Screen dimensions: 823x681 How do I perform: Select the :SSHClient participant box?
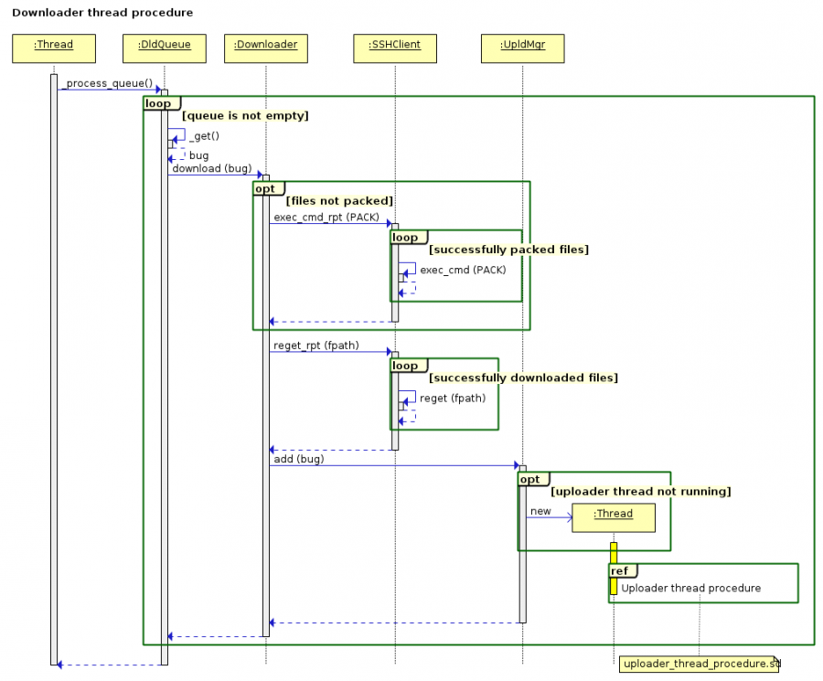coord(394,47)
